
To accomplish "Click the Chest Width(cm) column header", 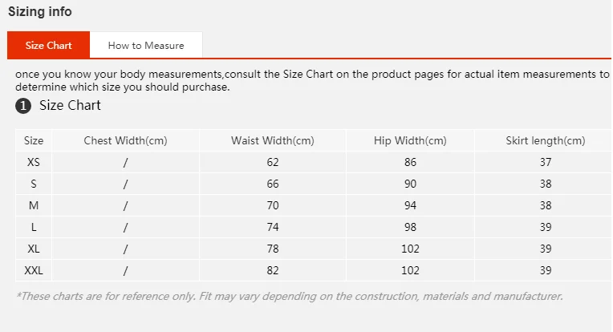I will point(125,140).
